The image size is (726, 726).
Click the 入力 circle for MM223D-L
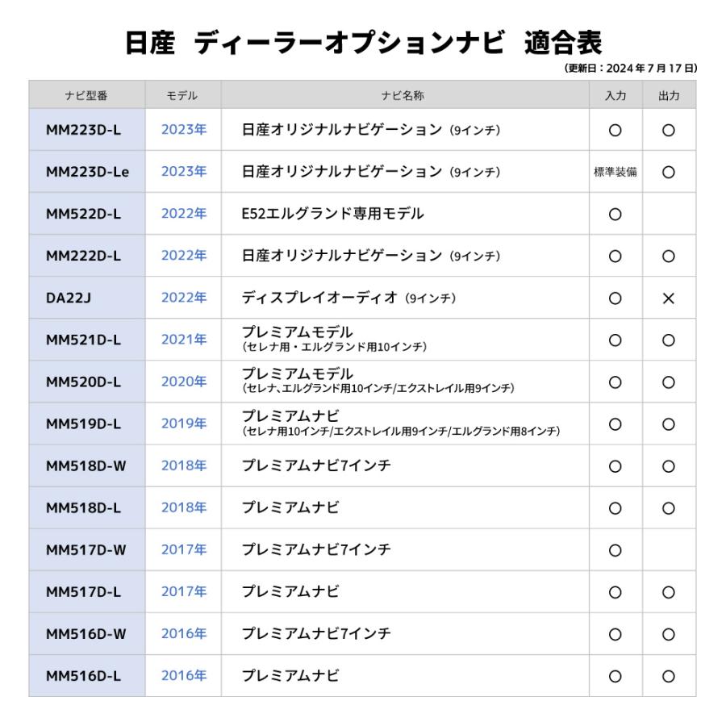click(x=615, y=131)
